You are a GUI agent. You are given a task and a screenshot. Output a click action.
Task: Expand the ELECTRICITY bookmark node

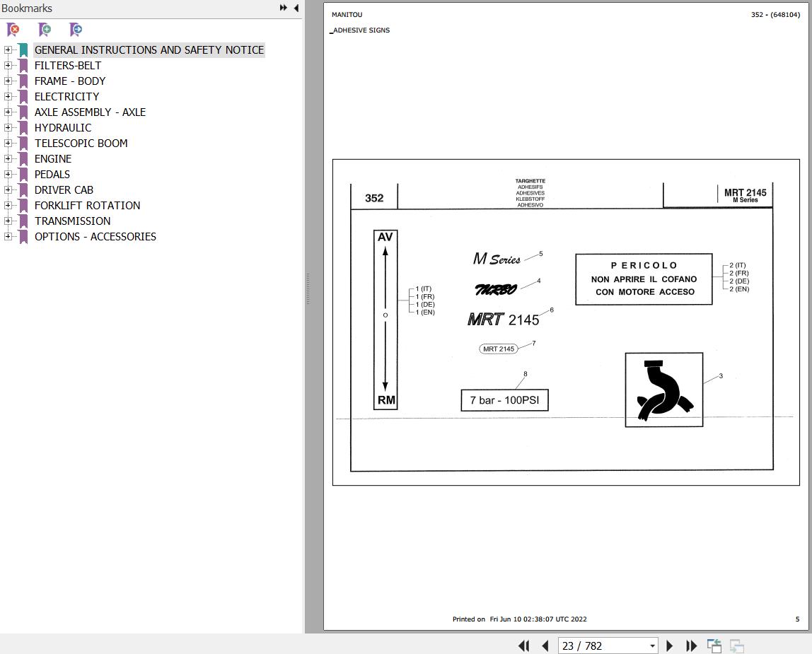(x=8, y=96)
